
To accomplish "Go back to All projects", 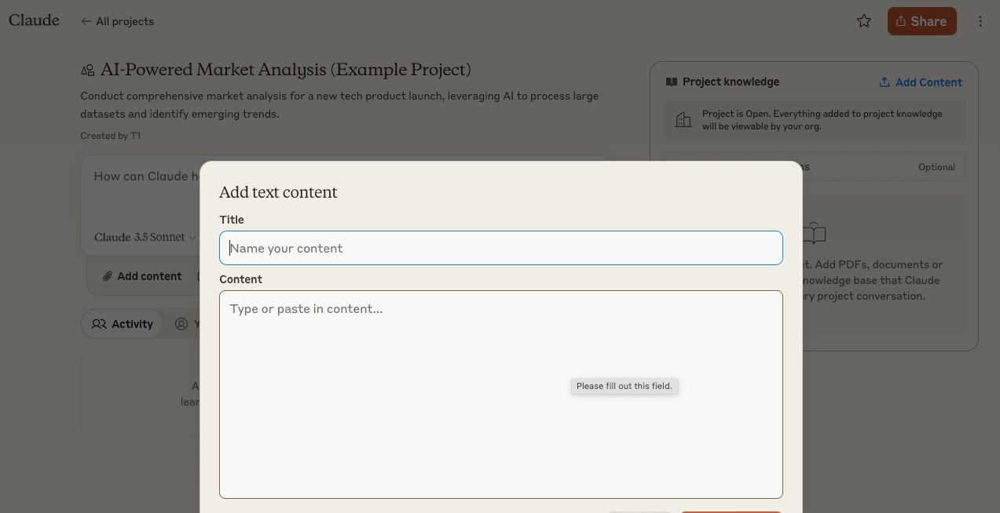I will [x=117, y=21].
